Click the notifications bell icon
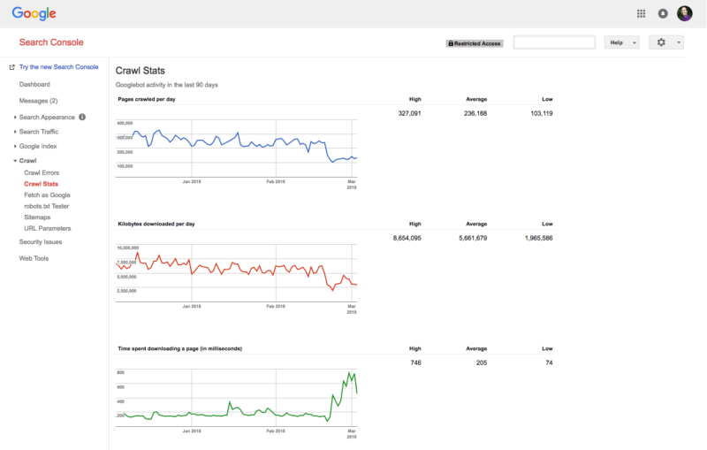 tap(663, 13)
